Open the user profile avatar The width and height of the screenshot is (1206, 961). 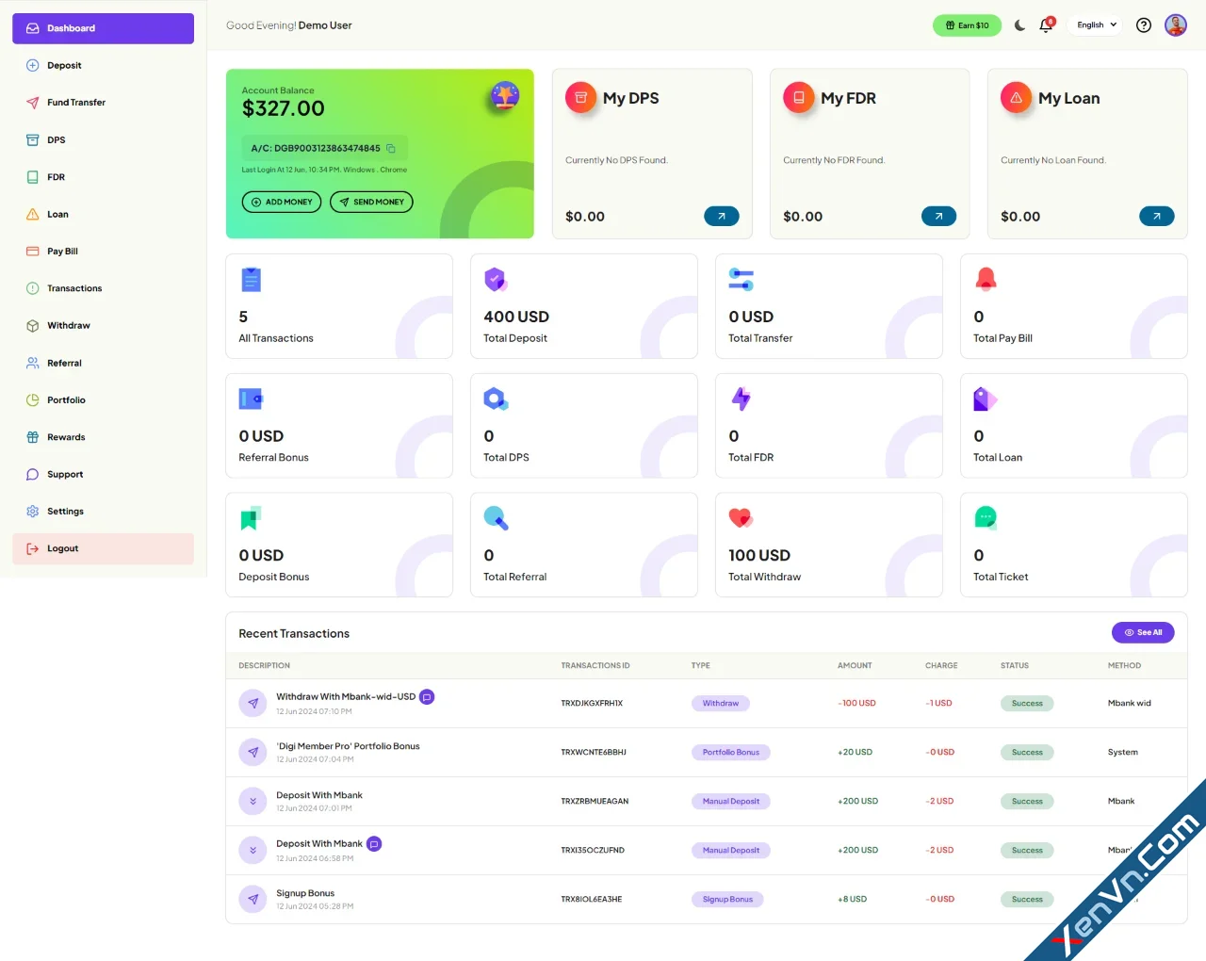1176,25
